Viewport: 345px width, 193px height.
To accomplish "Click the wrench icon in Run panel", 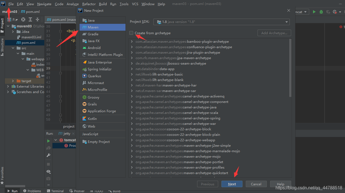I will coord(48,155).
